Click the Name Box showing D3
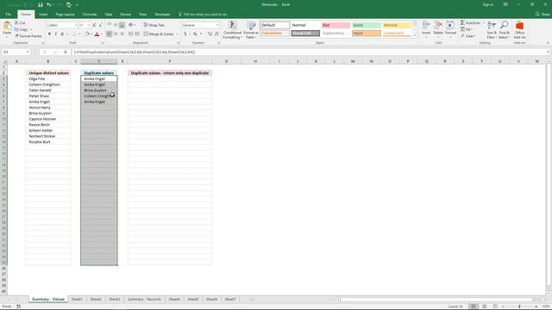 point(16,52)
